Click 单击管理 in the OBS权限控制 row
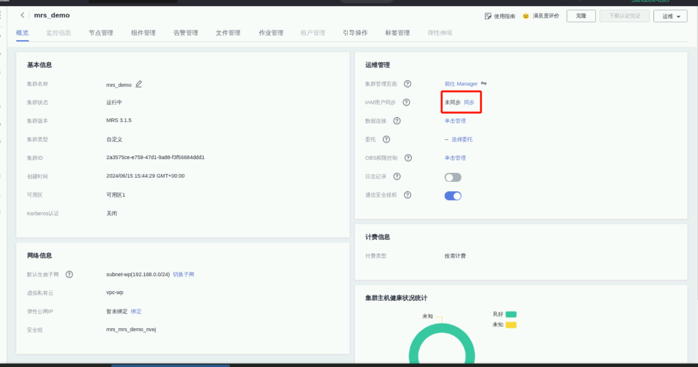 pyautogui.click(x=455, y=158)
